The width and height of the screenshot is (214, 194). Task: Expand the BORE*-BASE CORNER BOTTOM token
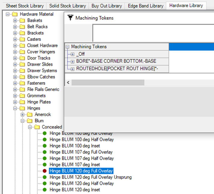pyautogui.click(x=72, y=62)
